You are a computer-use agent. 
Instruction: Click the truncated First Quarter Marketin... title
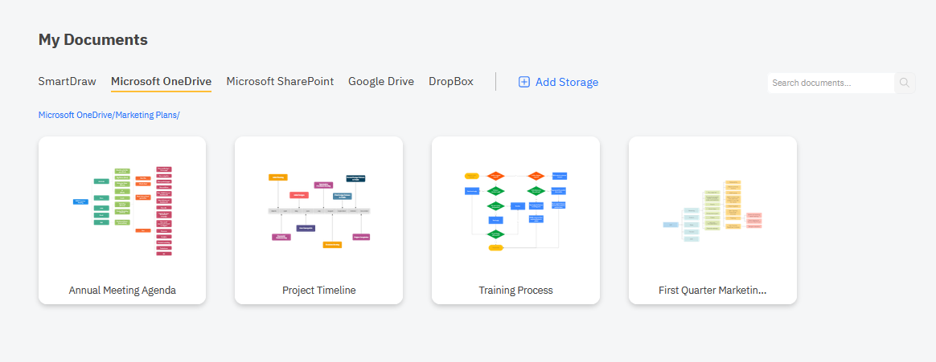click(x=712, y=291)
